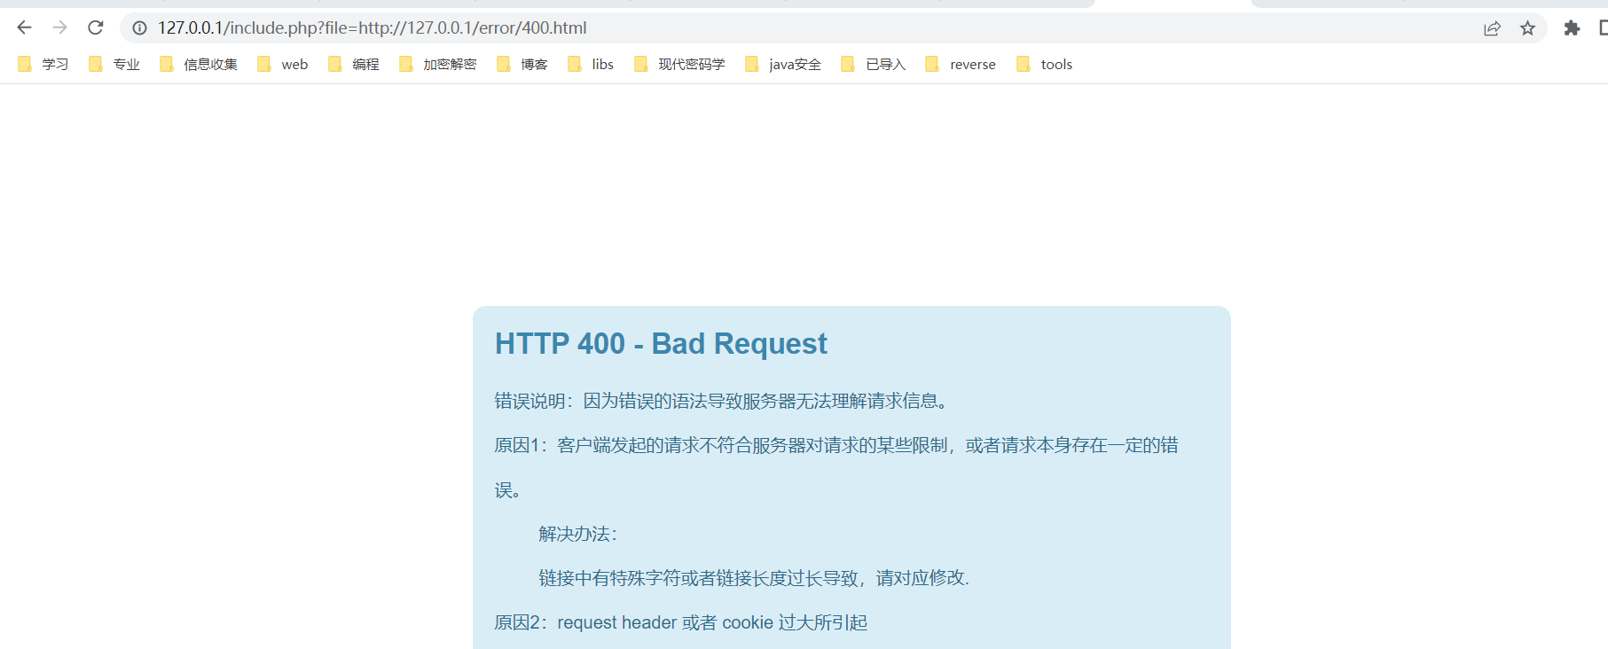Bookmark this page with the star icon

(1527, 28)
